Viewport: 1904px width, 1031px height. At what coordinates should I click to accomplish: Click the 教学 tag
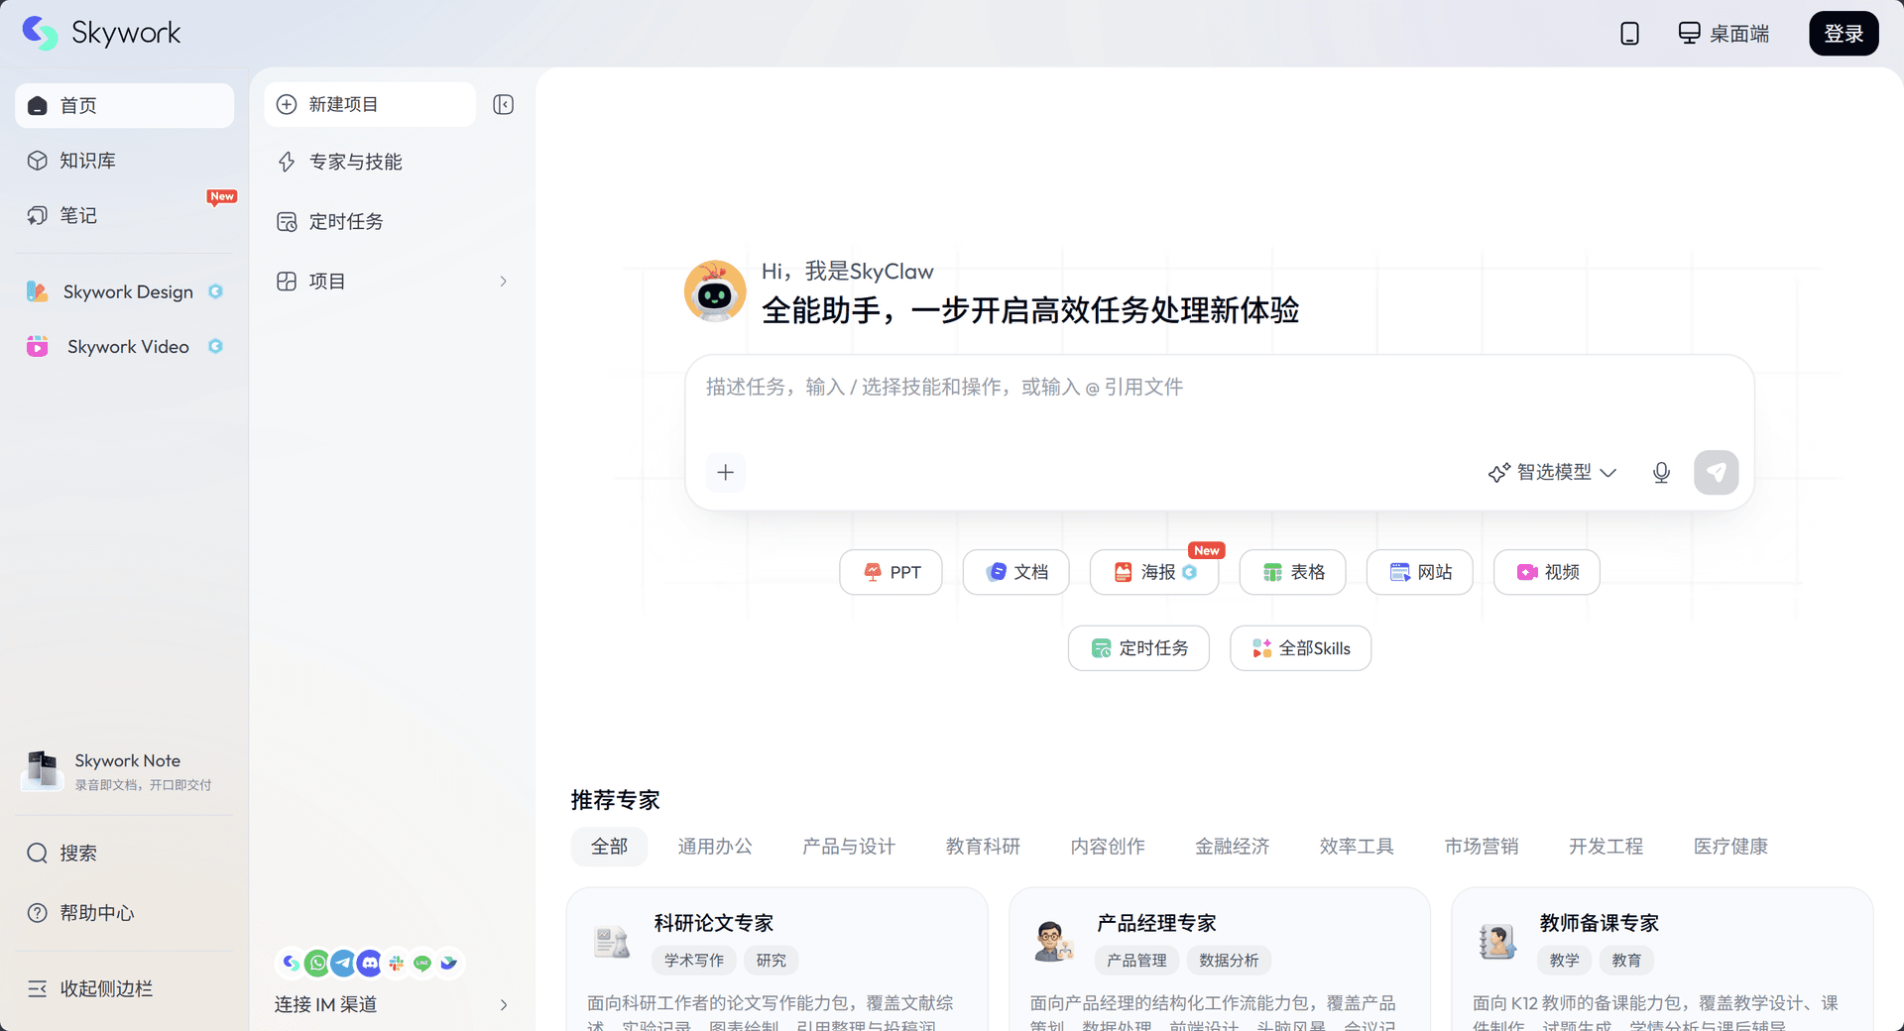coord(1565,960)
